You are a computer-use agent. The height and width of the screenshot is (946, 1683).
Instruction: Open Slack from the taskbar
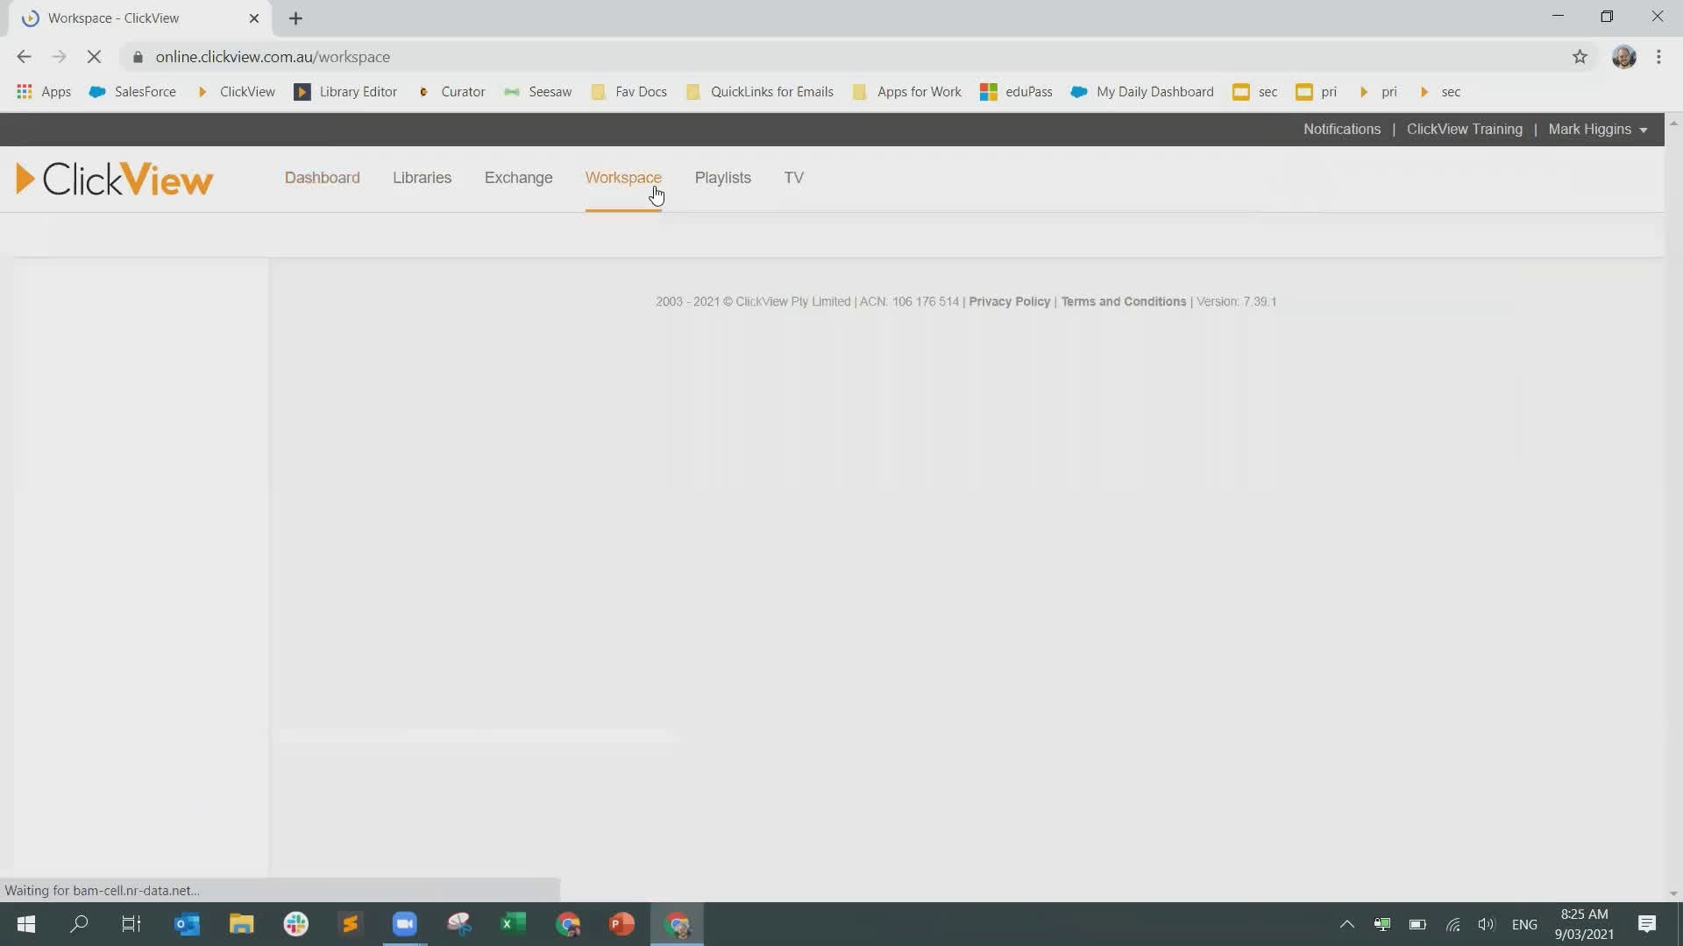(x=295, y=924)
